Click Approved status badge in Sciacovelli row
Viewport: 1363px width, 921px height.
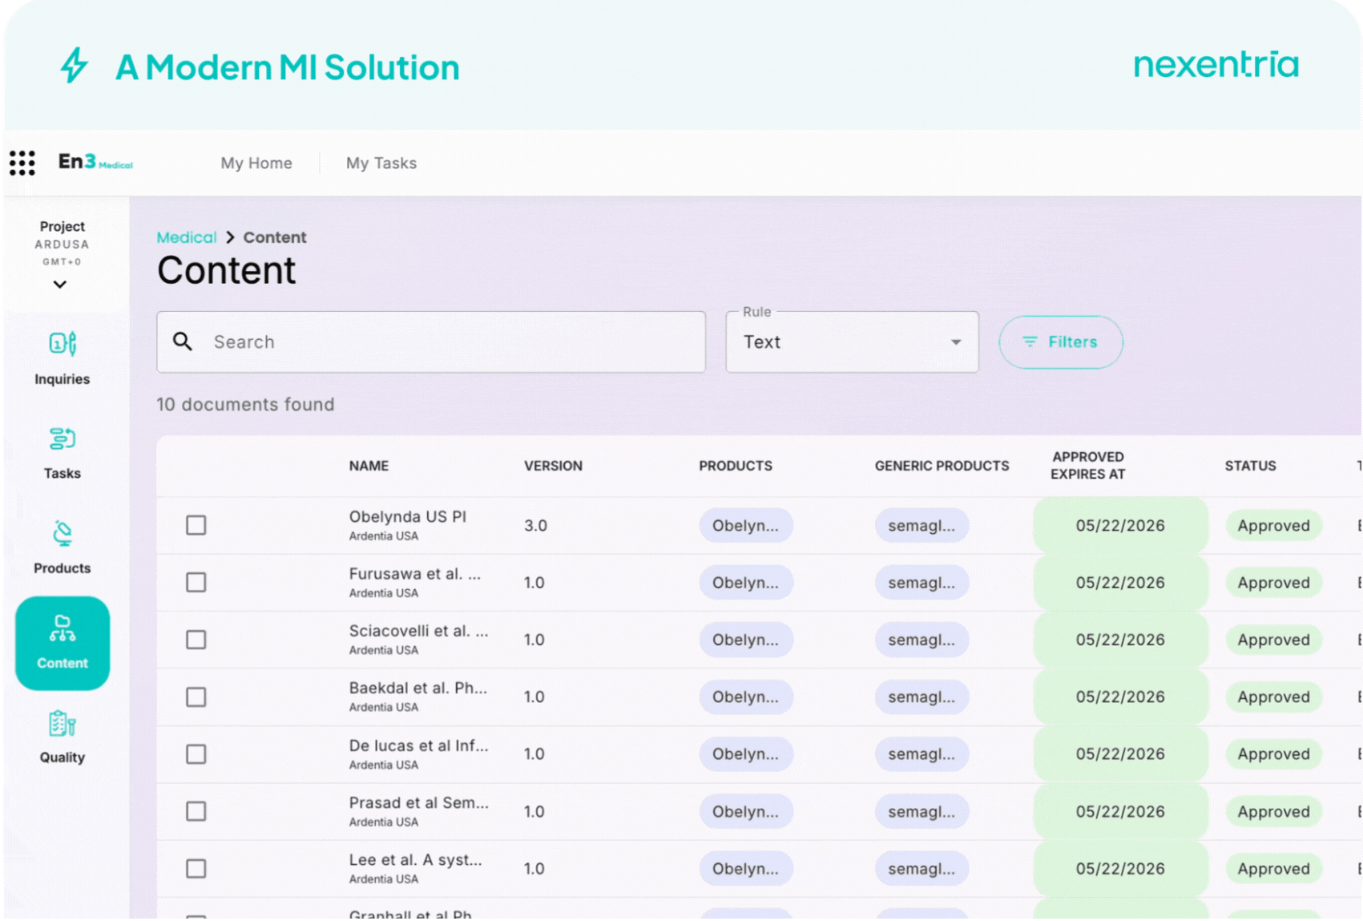1273,640
